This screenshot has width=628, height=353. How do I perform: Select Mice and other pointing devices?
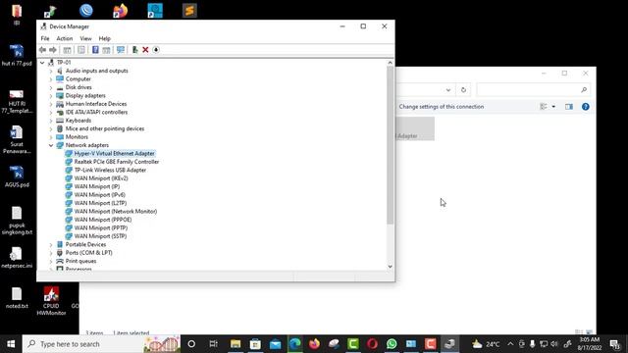click(x=105, y=128)
